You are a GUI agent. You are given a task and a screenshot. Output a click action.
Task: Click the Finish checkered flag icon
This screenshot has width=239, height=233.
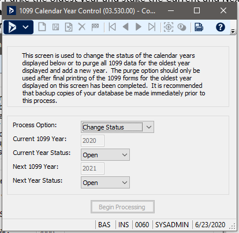click(95, 27)
